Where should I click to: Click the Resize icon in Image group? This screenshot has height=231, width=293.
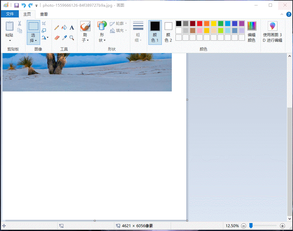point(44,31)
